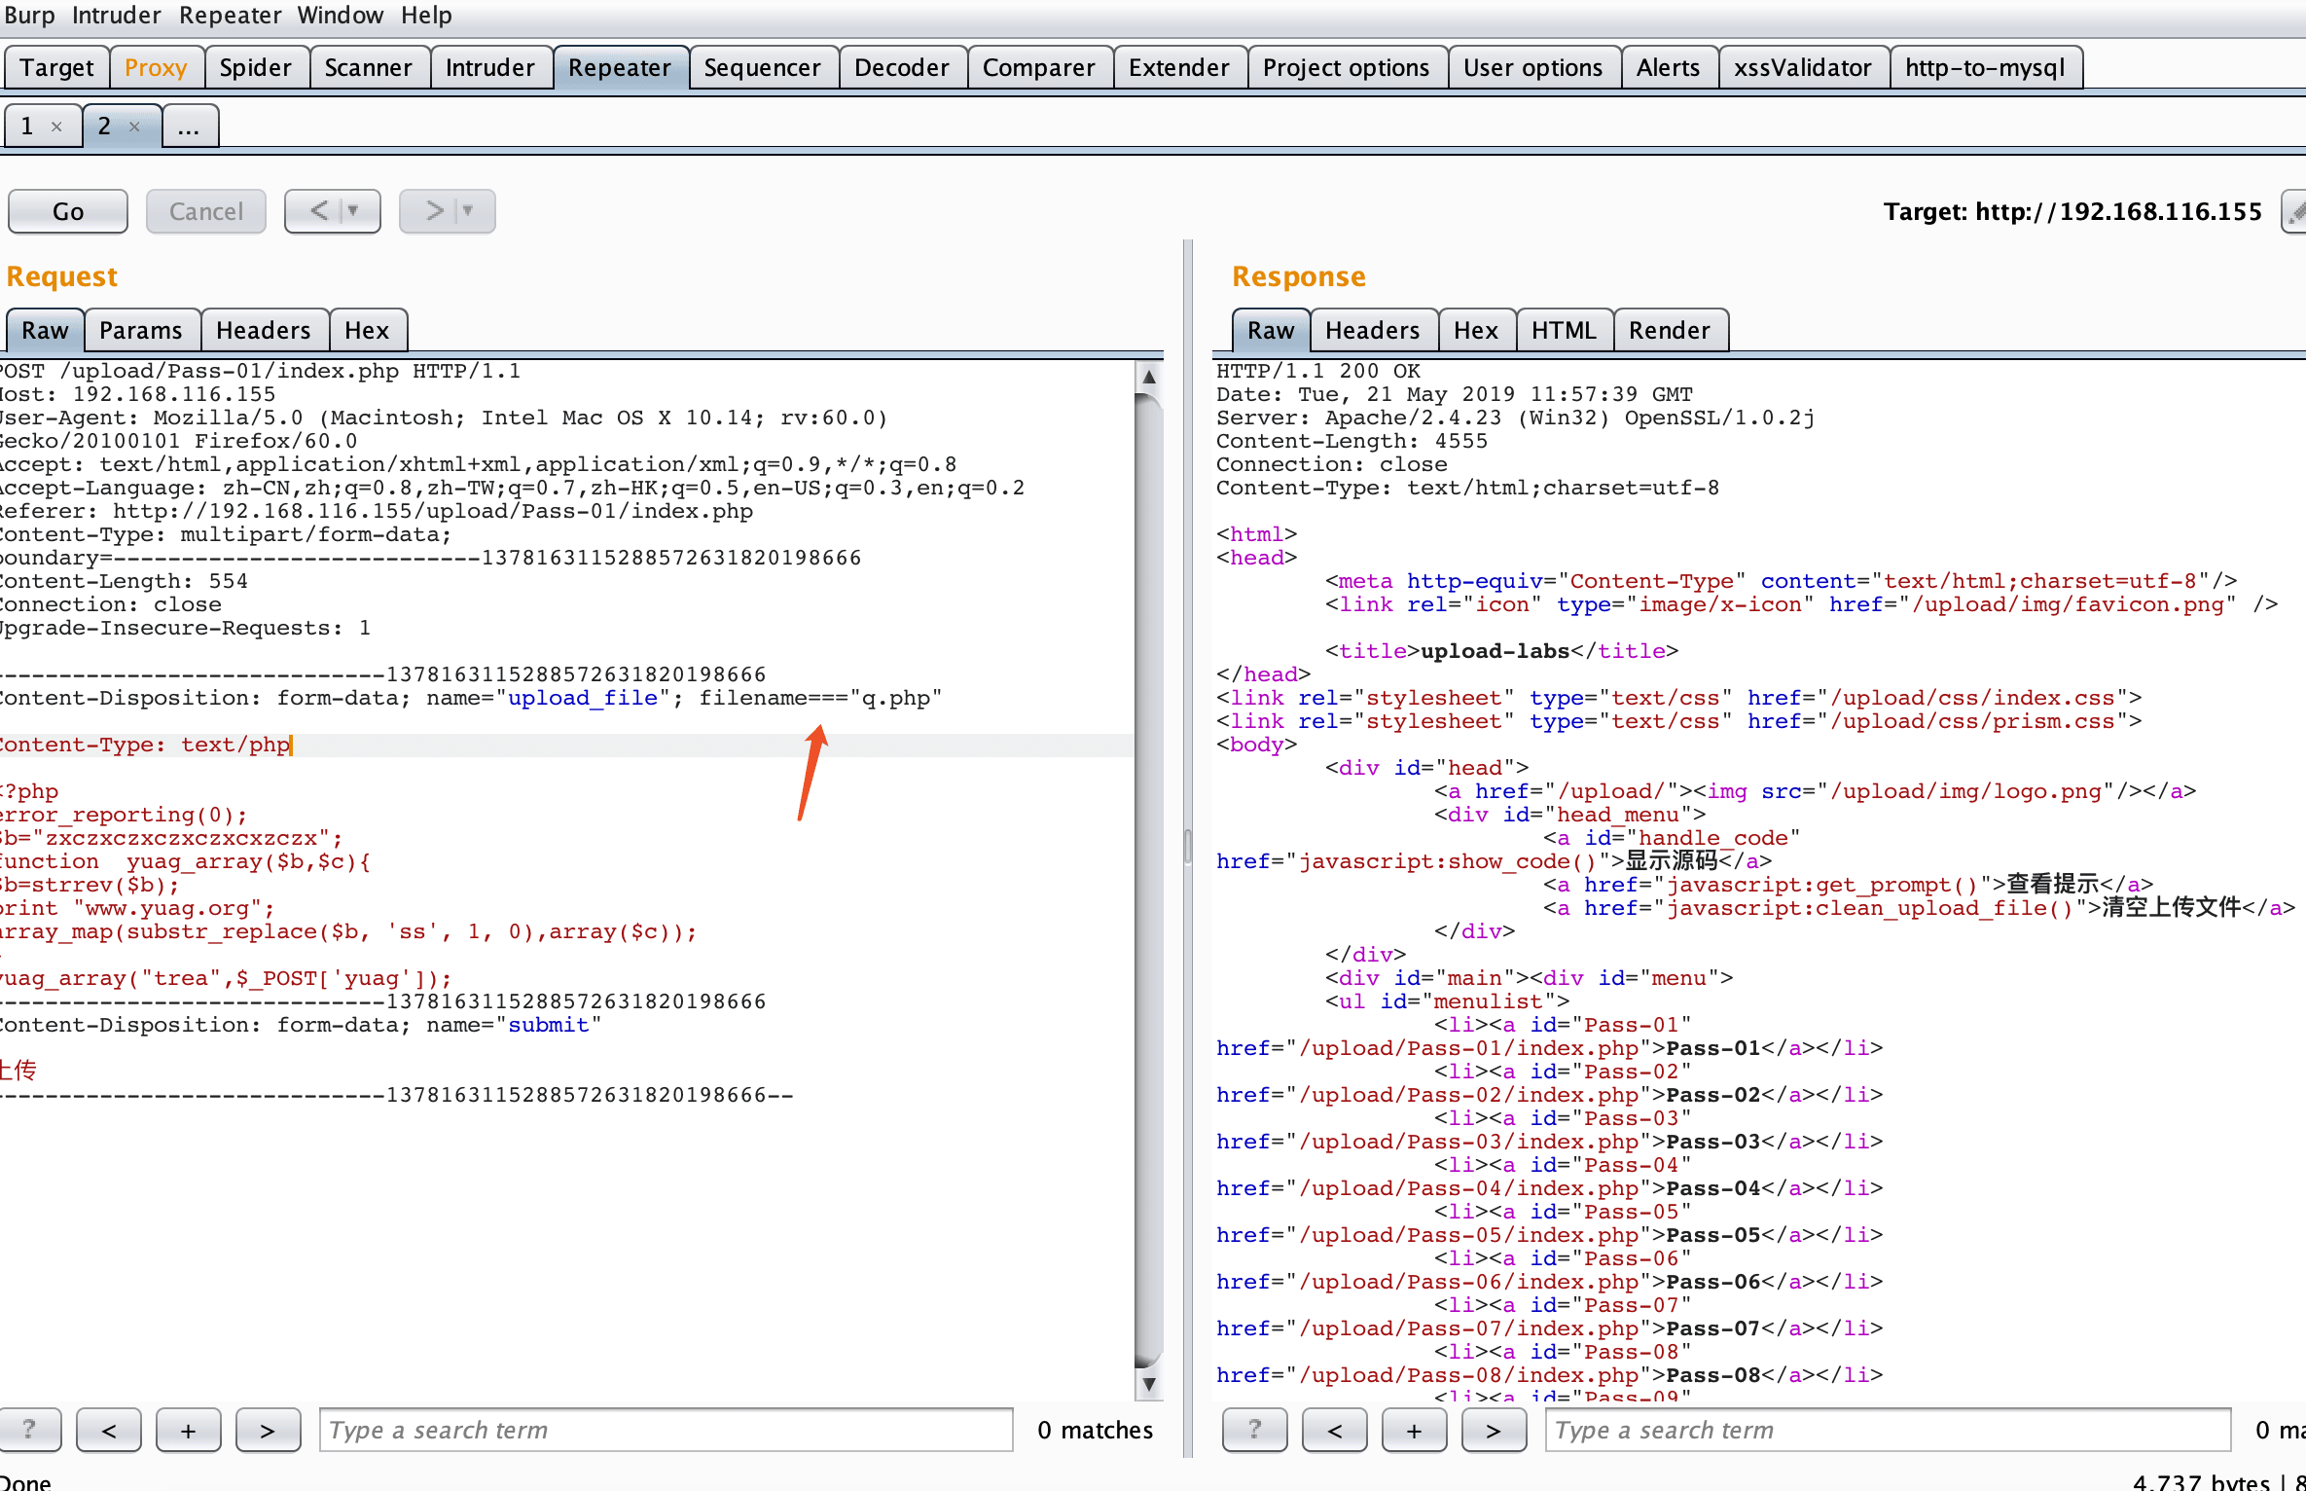Click the POST /upload/Pass-01/index.php request line
This screenshot has height=1491, width=2306.
click(261, 371)
